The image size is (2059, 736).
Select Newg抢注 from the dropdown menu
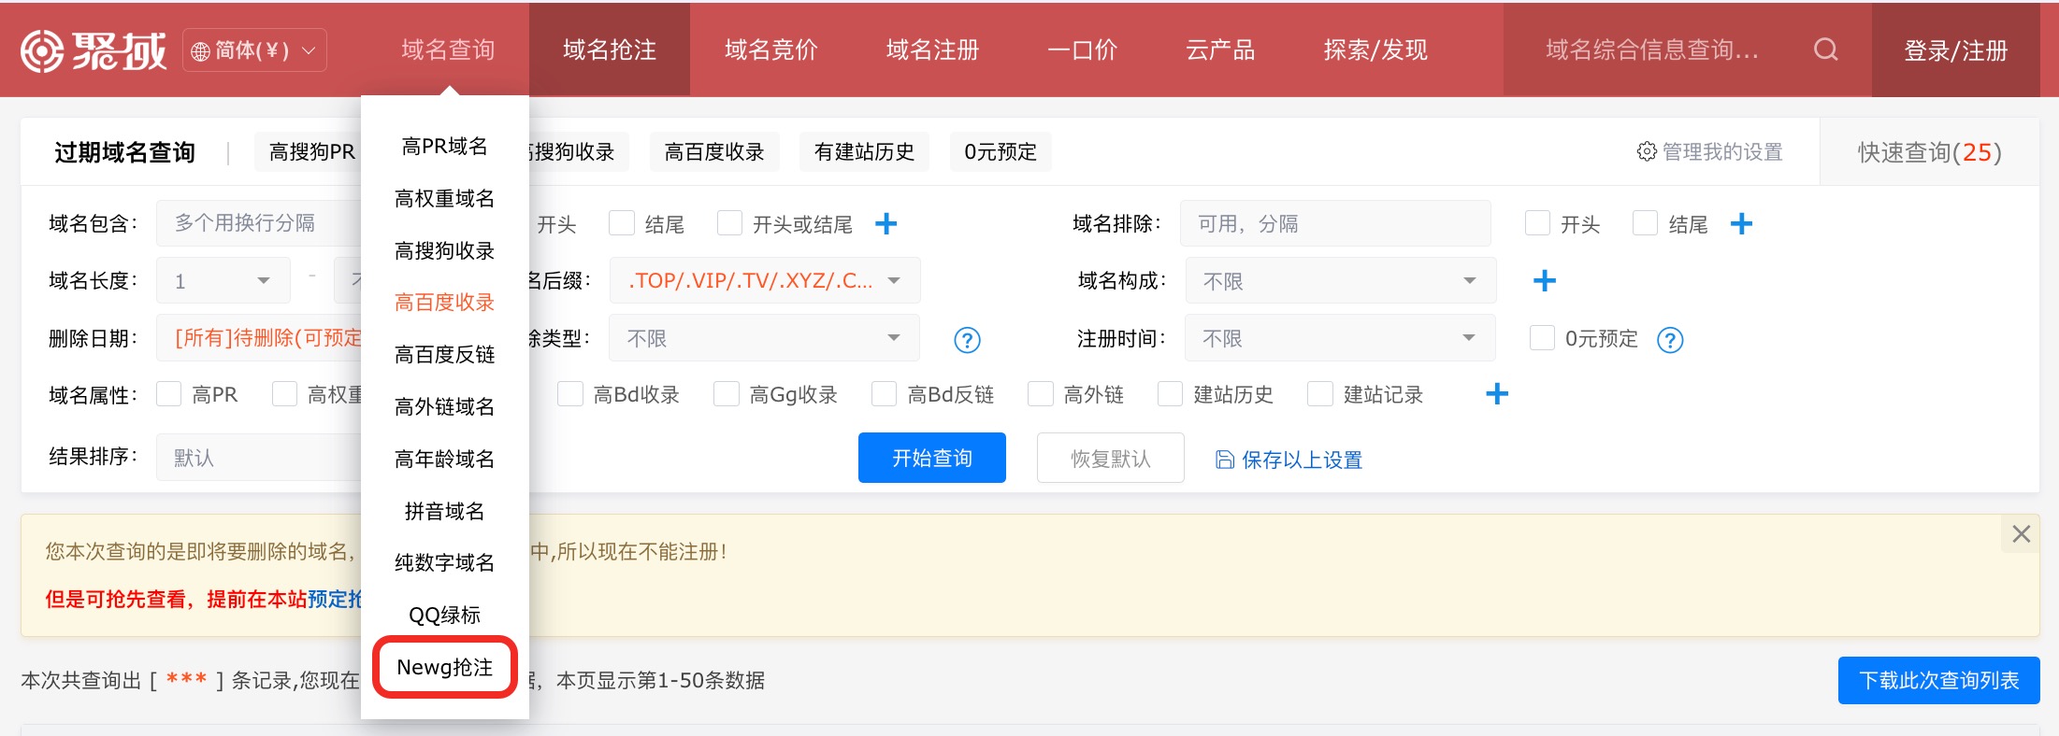[x=445, y=667]
